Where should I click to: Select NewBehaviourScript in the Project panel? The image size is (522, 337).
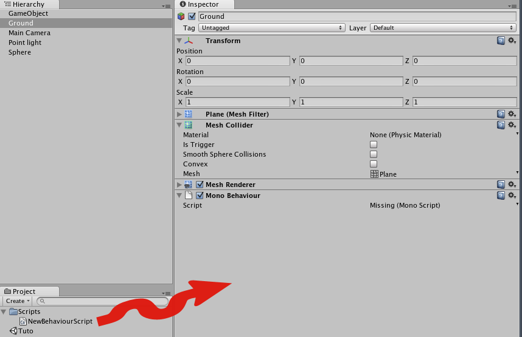[x=60, y=321]
